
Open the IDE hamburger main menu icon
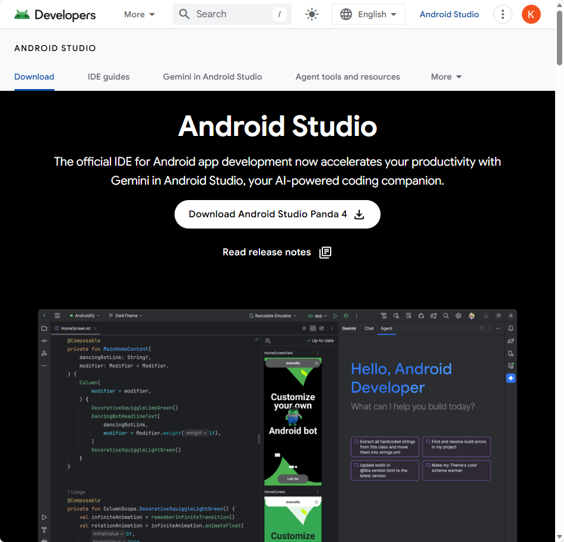(57, 315)
